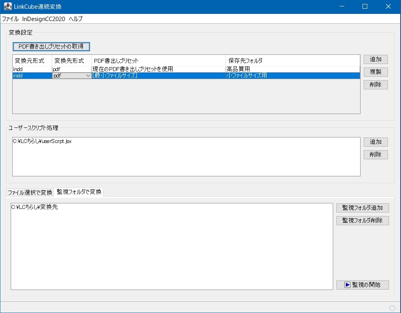Start monitoring with the 監視の開始 button
Image resolution: width=401 pixels, height=313 pixels.
point(363,285)
